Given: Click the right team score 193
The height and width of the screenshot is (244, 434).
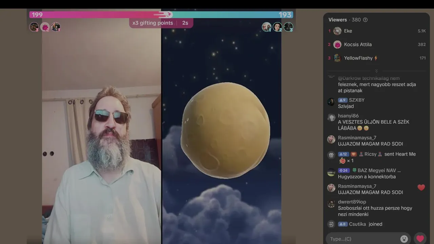Looking at the screenshot, I should 285,15.
